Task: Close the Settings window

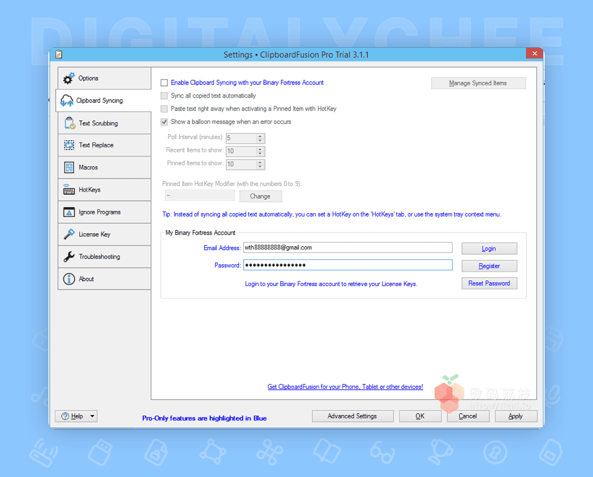Action: tap(534, 53)
